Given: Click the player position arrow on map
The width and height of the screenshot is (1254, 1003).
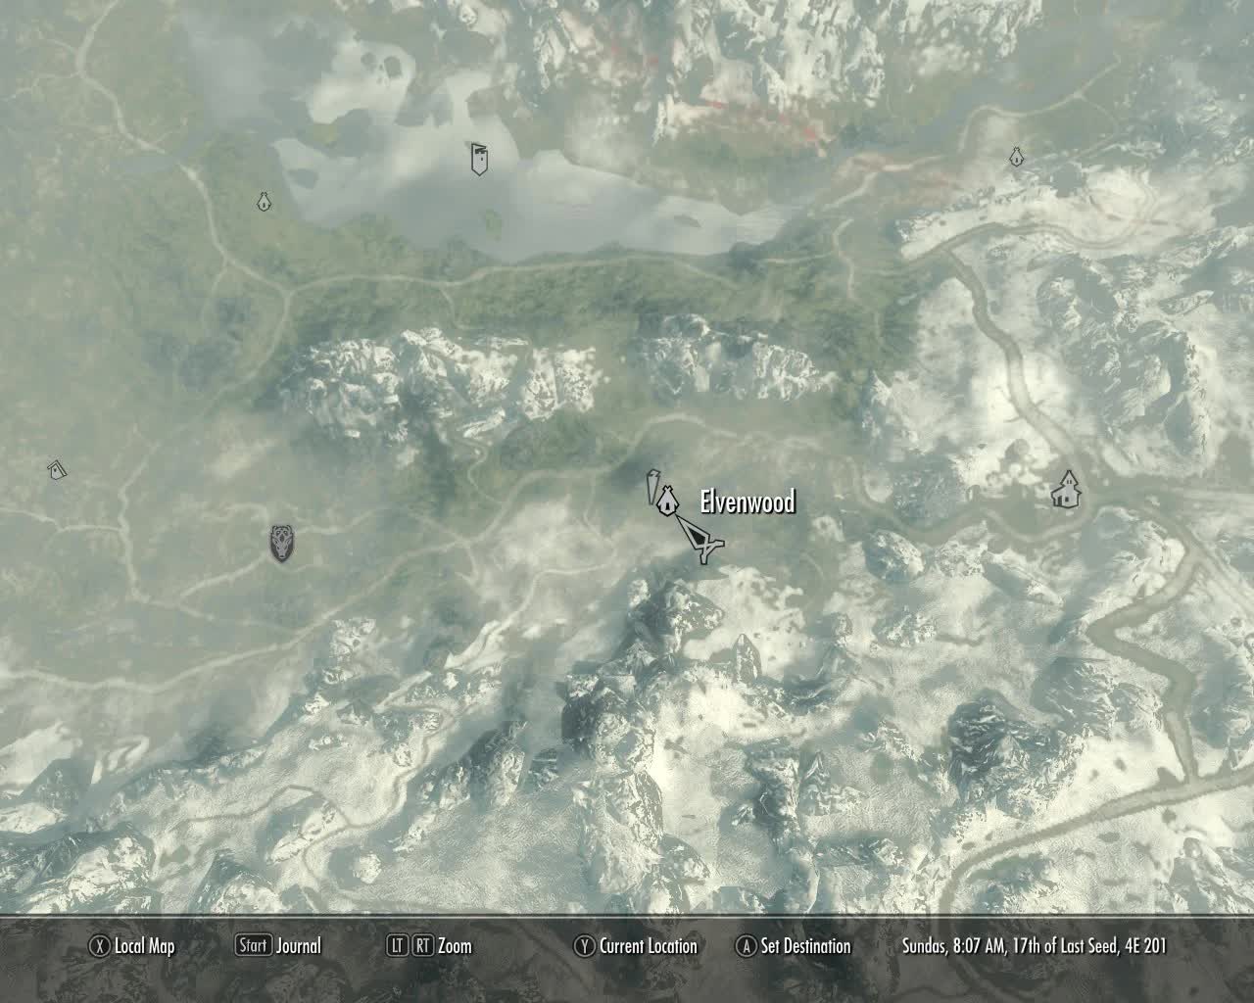Looking at the screenshot, I should point(701,539).
